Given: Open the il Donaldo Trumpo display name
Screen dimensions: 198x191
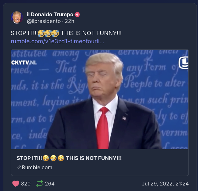Looking at the screenshot, I should tap(50, 15).
